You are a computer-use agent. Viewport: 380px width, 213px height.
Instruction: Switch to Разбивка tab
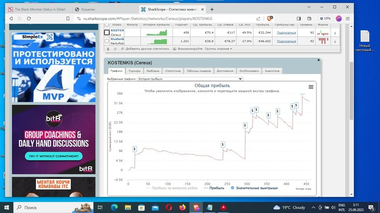click(x=153, y=71)
